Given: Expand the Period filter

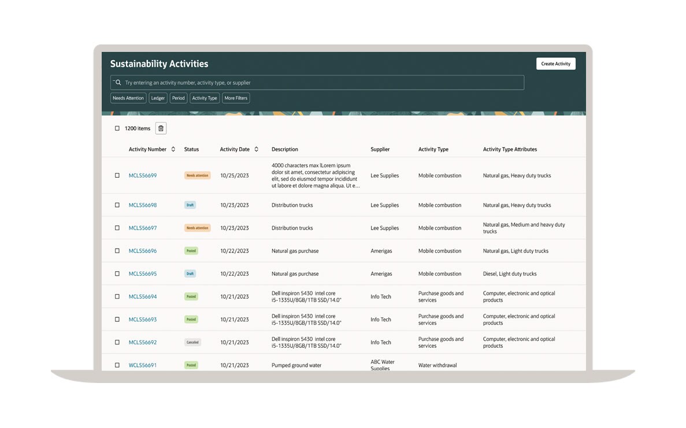Looking at the screenshot, I should click(179, 98).
